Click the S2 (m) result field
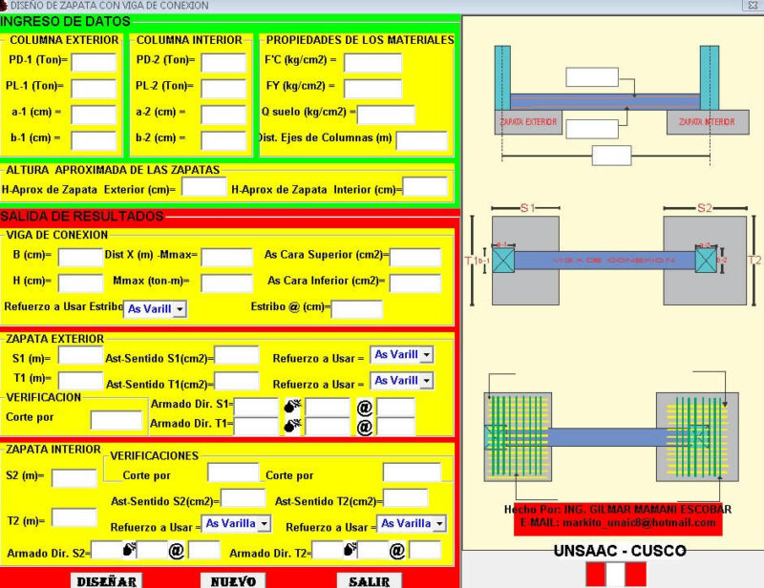This screenshot has height=588, width=764. [x=74, y=478]
